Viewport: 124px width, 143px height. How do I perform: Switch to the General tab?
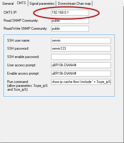click(8, 4)
